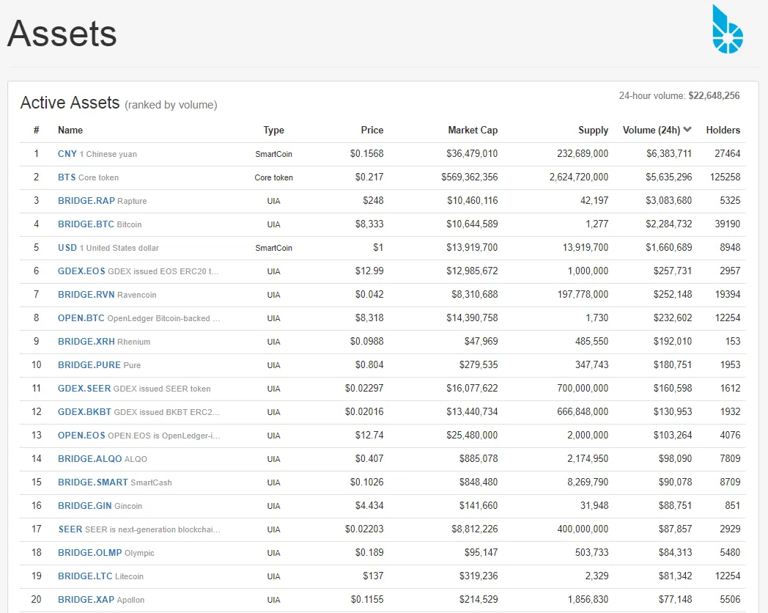Click the Assets page title

[62, 33]
